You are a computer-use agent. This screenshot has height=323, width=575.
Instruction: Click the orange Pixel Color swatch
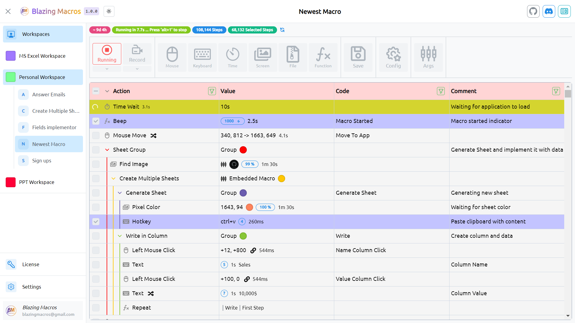pyautogui.click(x=249, y=207)
